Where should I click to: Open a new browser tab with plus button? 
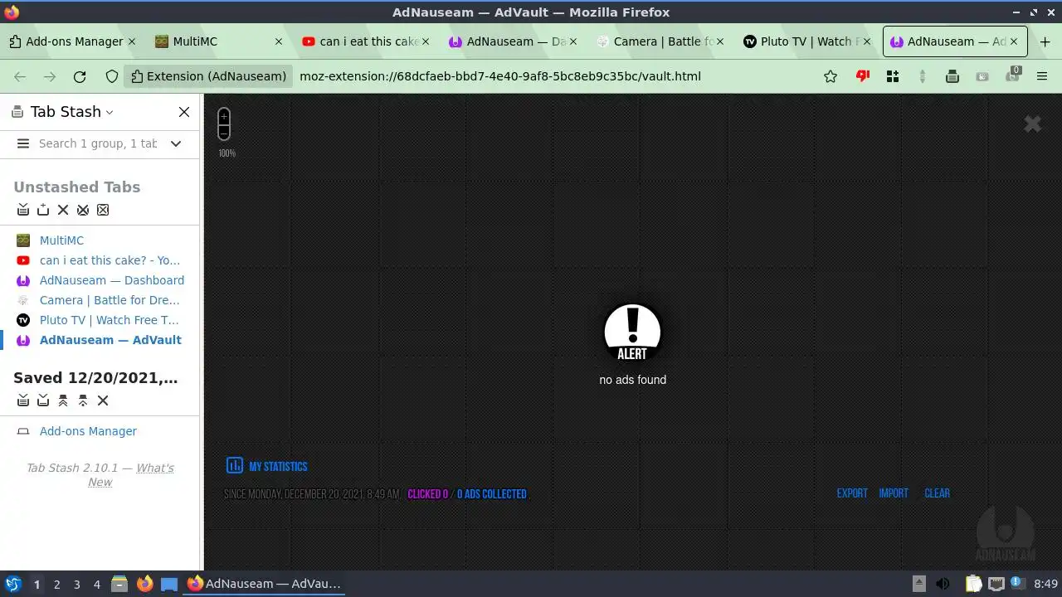[1045, 41]
